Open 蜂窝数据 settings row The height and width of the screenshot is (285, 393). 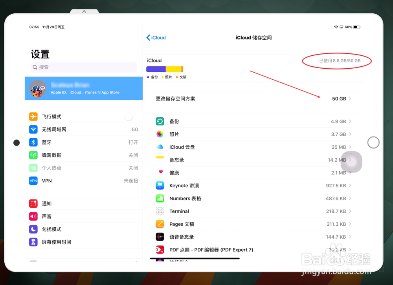click(84, 155)
